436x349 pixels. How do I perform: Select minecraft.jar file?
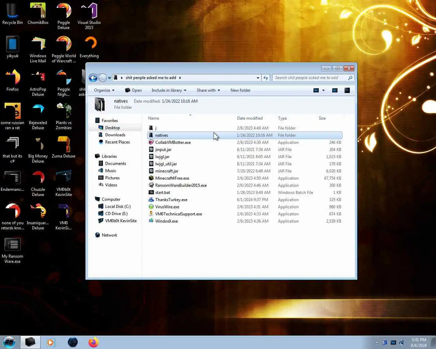245,171
